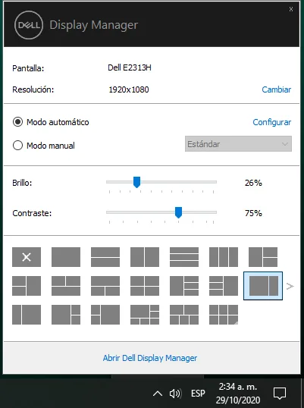Close the Display Manager popup
304x408 pixels.
click(x=291, y=9)
